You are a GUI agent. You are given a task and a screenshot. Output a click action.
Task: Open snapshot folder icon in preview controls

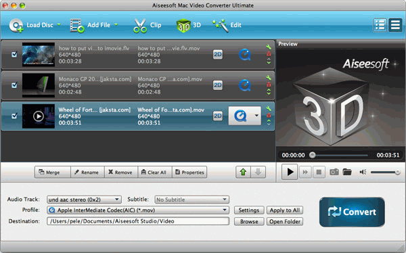[347, 172]
